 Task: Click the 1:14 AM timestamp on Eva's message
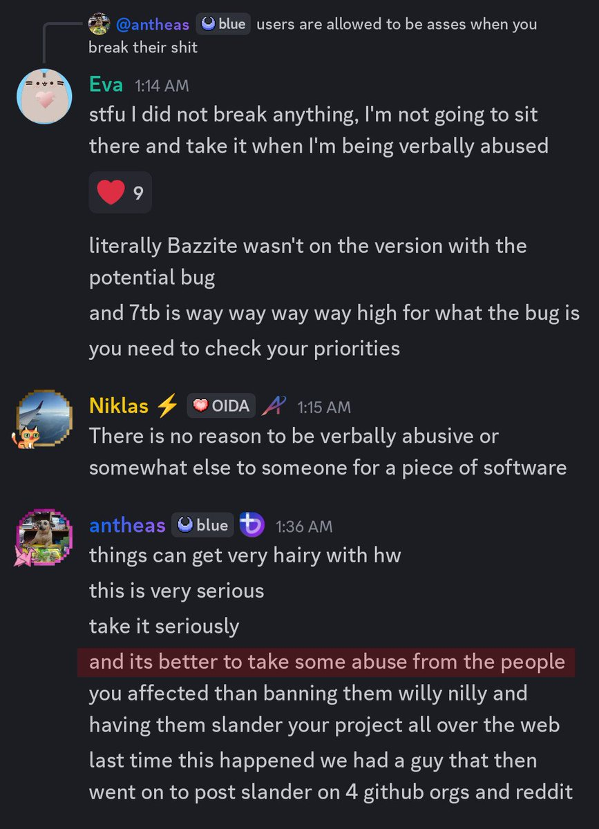click(x=161, y=86)
